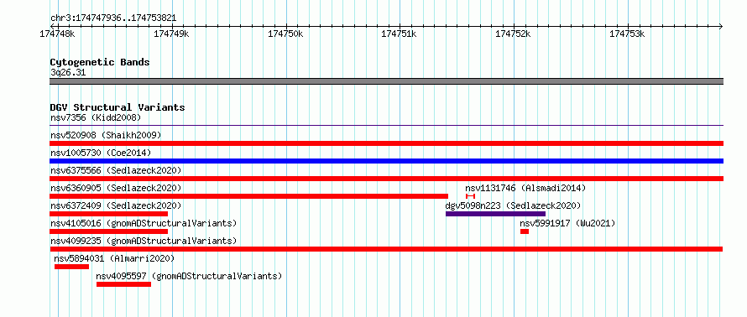The height and width of the screenshot is (317, 747).
Task: Click the 174748k ruler tick label
Action: 58,34
